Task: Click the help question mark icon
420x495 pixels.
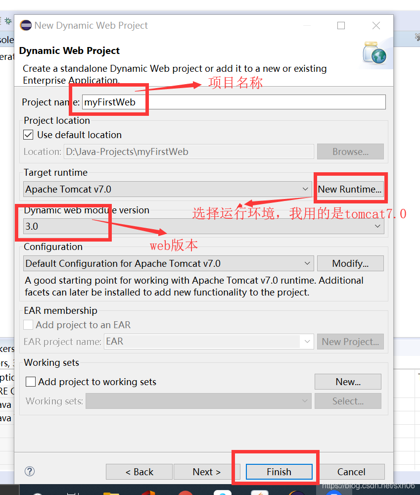Action: (29, 471)
